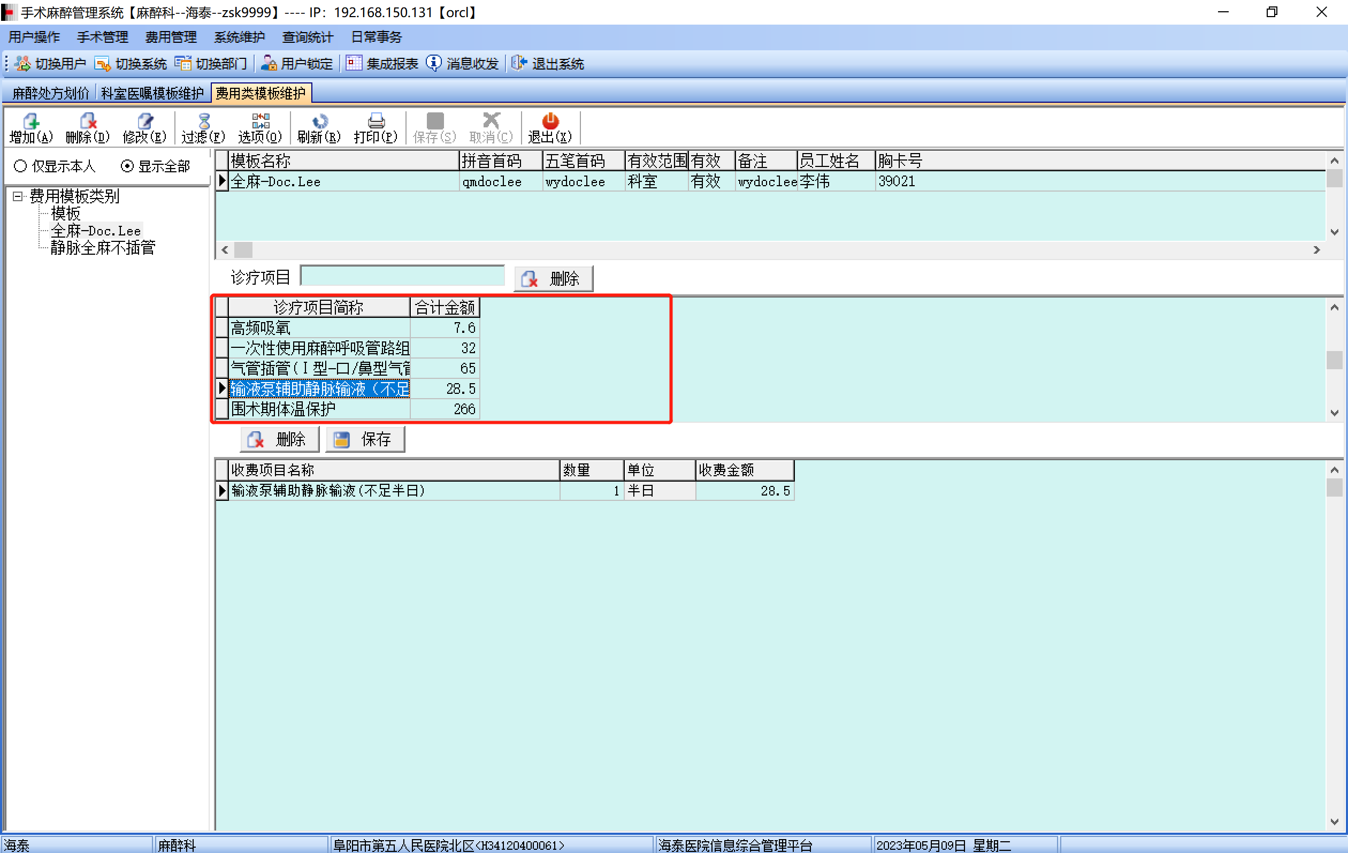Switch to 麻醉处方划价 tab
This screenshot has width=1348, height=853.
click(x=51, y=93)
